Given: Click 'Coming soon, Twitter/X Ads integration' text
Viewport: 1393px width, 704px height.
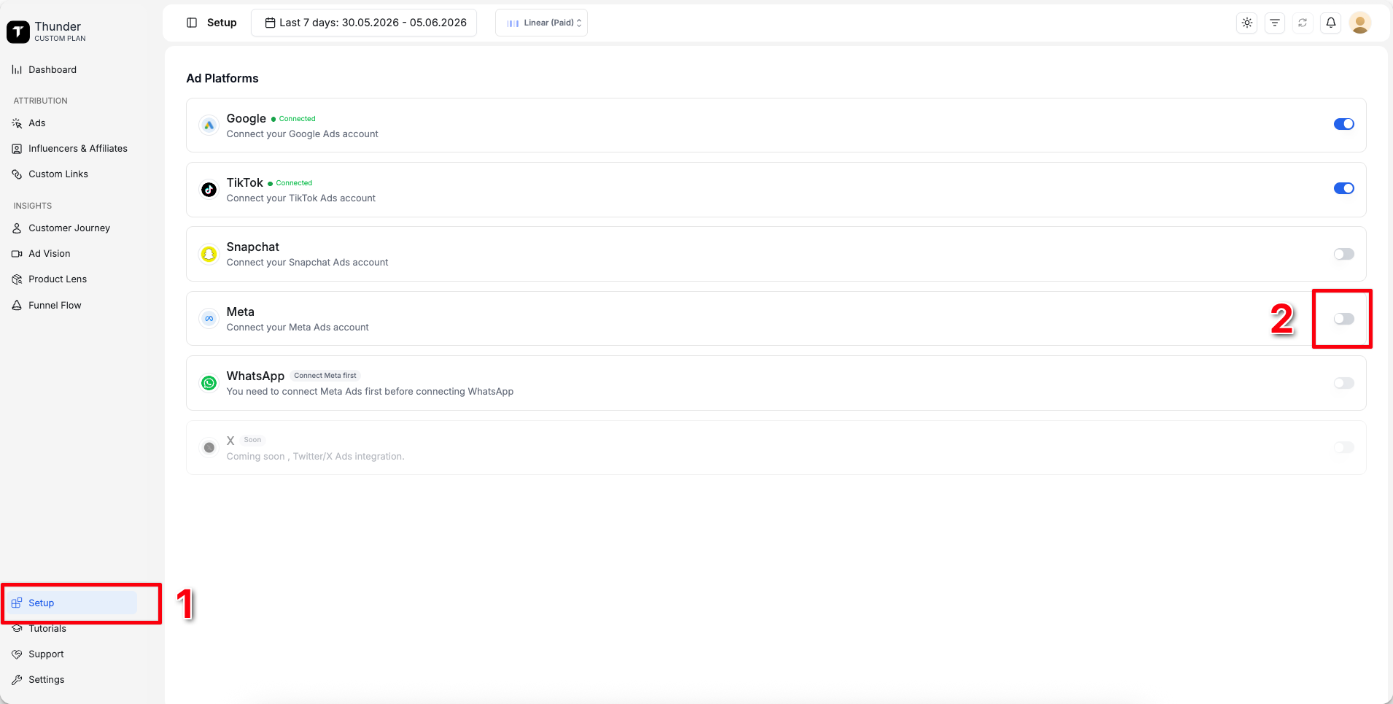Looking at the screenshot, I should point(315,457).
